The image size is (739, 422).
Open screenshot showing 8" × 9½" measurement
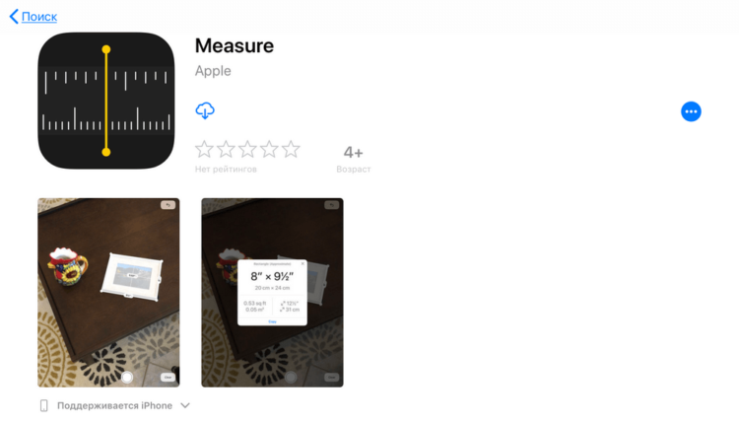point(272,292)
